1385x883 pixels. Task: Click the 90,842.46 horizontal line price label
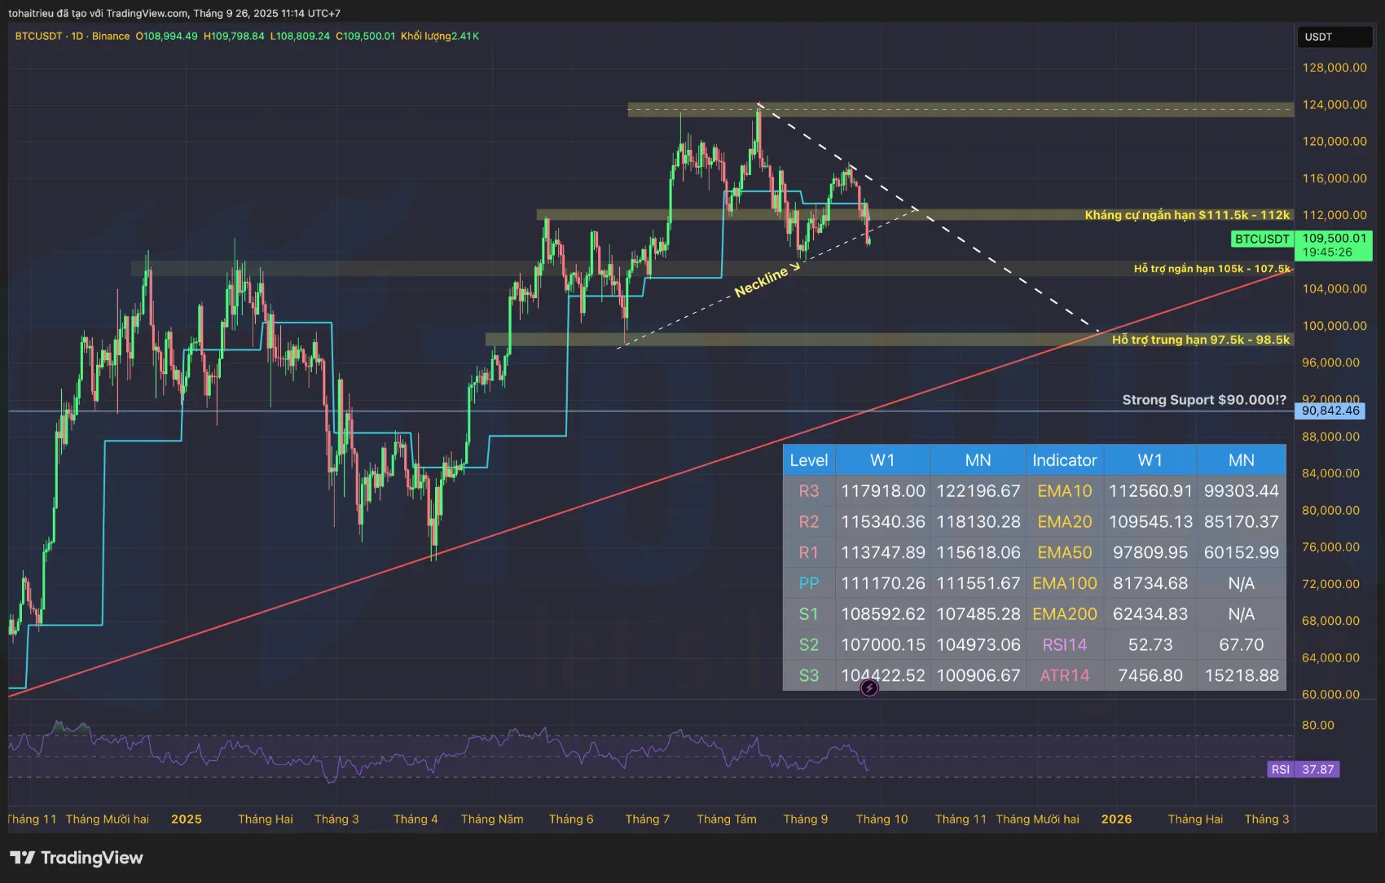click(1330, 411)
